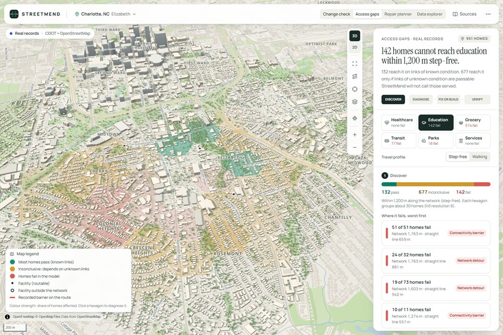
Task: Click the Map legend header icon
Action: point(12,254)
